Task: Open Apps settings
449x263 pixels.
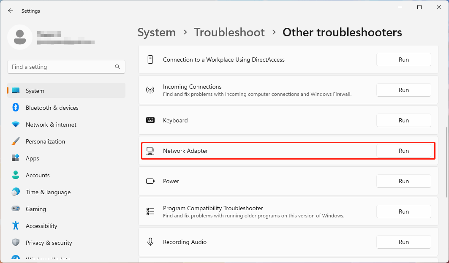Action: [66, 158]
